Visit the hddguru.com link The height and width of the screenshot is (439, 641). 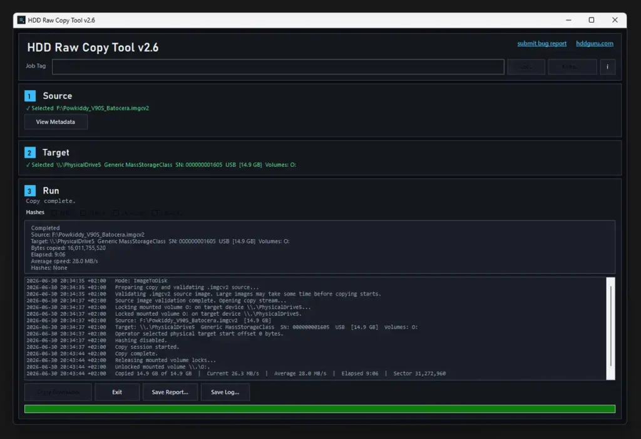(x=595, y=43)
